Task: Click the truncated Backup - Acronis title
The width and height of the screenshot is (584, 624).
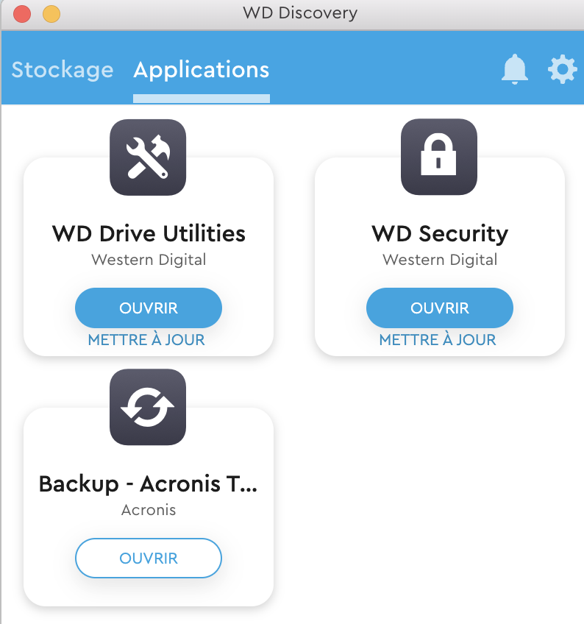Action: tap(149, 484)
